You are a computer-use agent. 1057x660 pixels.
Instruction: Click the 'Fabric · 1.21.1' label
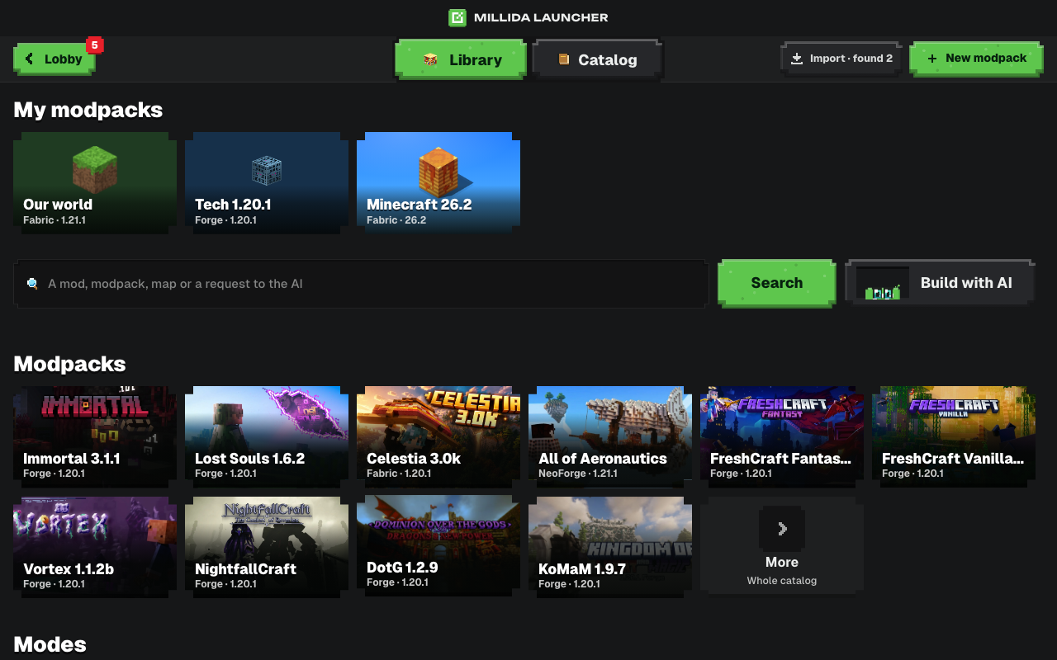55,220
